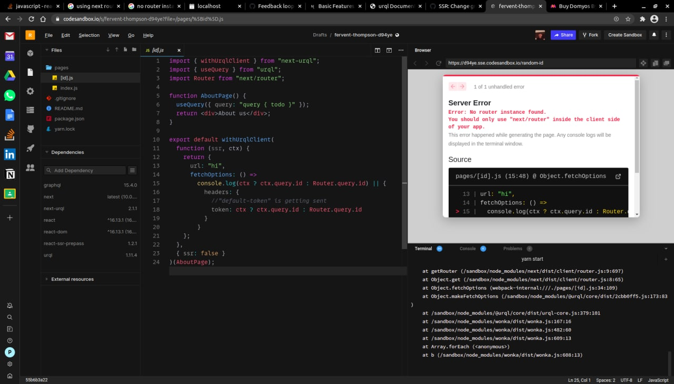Add a new terminal with plus button
The height and width of the screenshot is (384, 674).
pyautogui.click(x=666, y=259)
